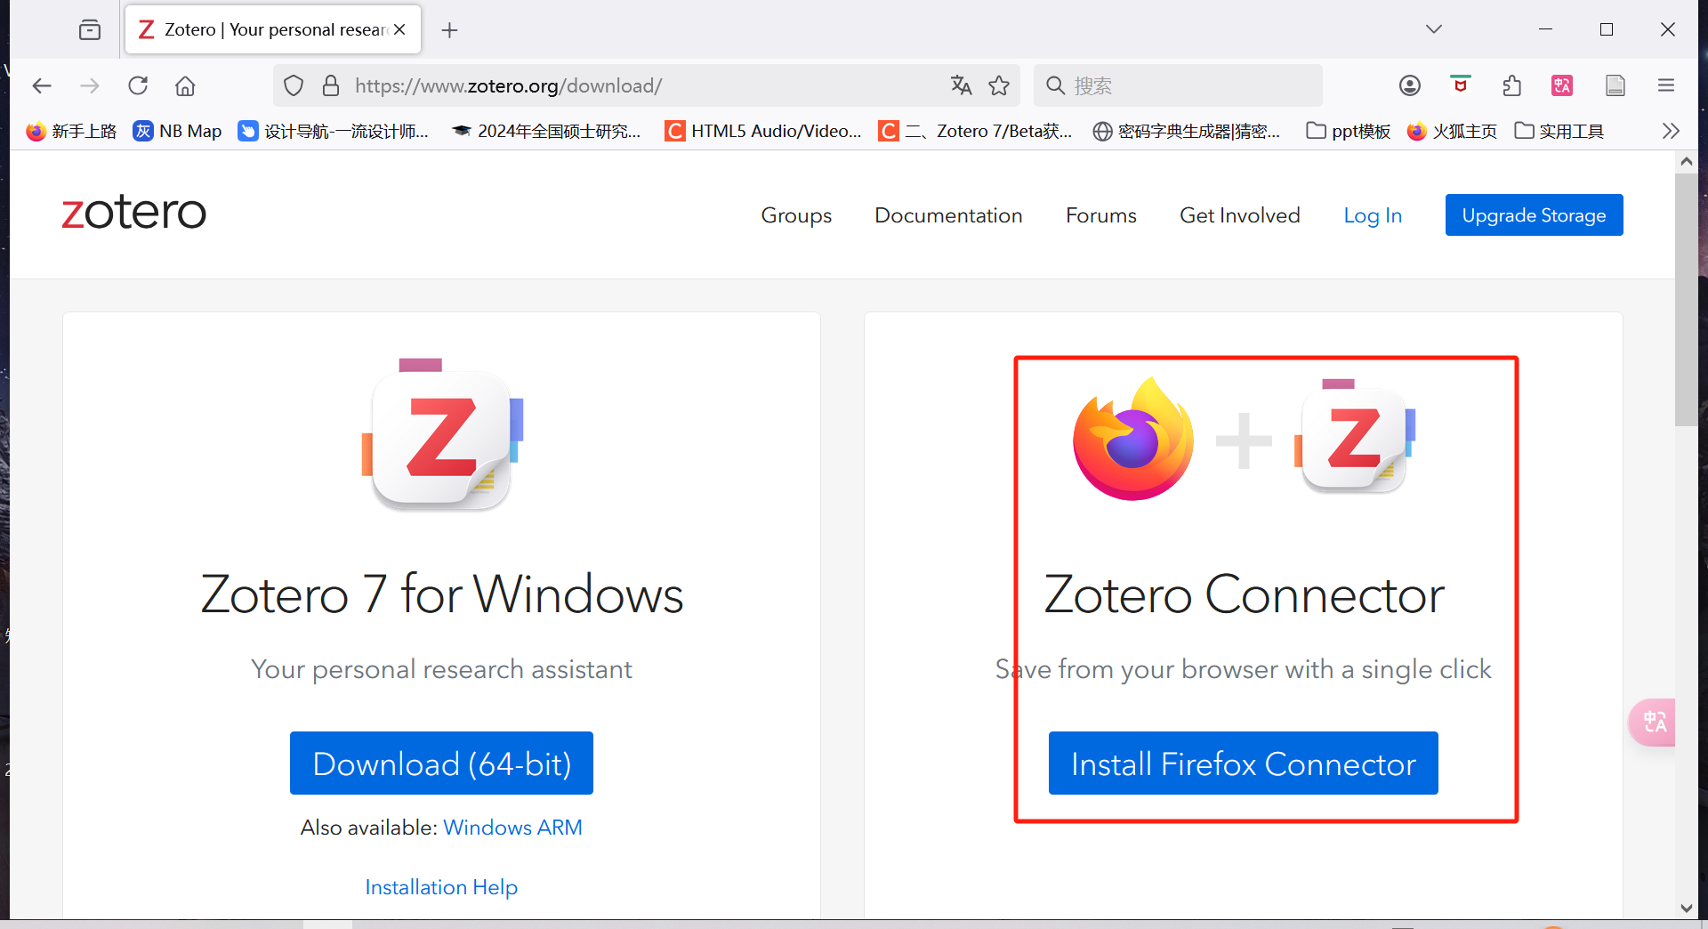Click the Download (64-bit) button

coord(441,763)
